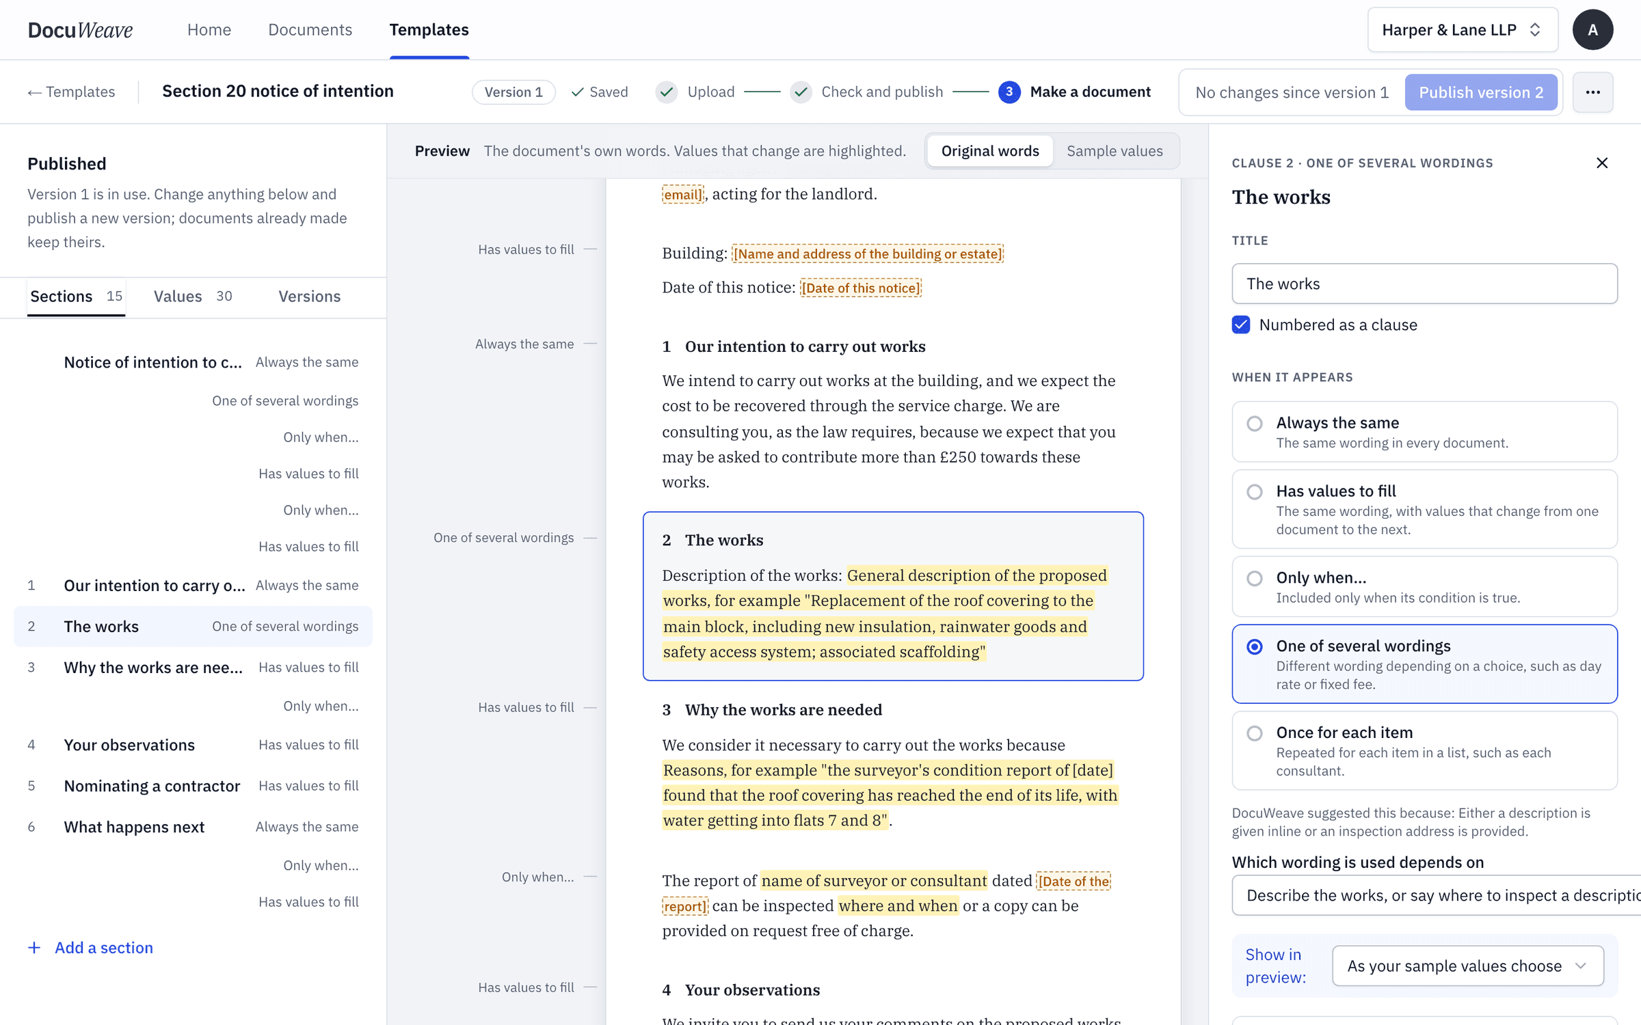Viewport: 1641px width, 1025px height.
Task: Open the three-dots more options menu
Action: [x=1592, y=92]
